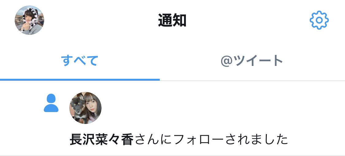Click the follower silhouette glyph beside the avatar
Screen dimensions: 345x156
coord(51,103)
